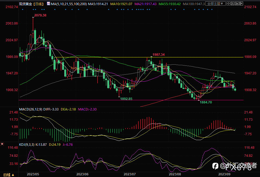Click the red sun indicator icon
The image size is (260, 177).
tap(2, 144)
